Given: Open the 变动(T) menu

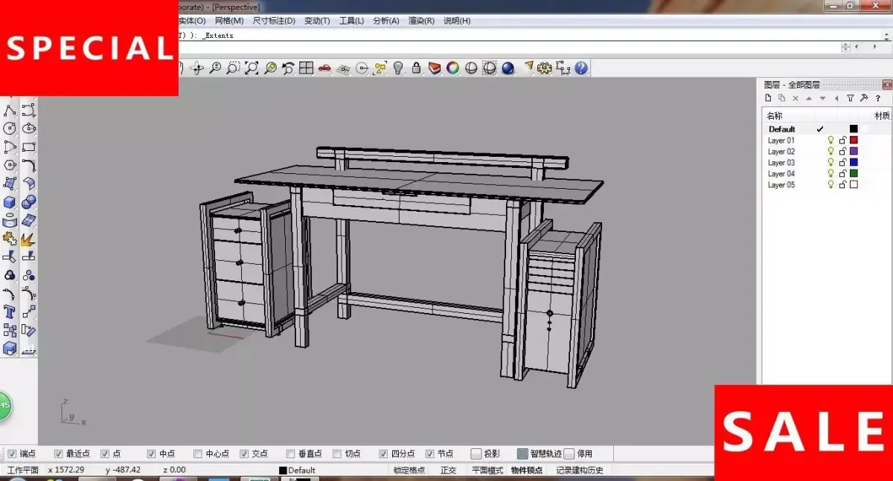Looking at the screenshot, I should coord(317,21).
